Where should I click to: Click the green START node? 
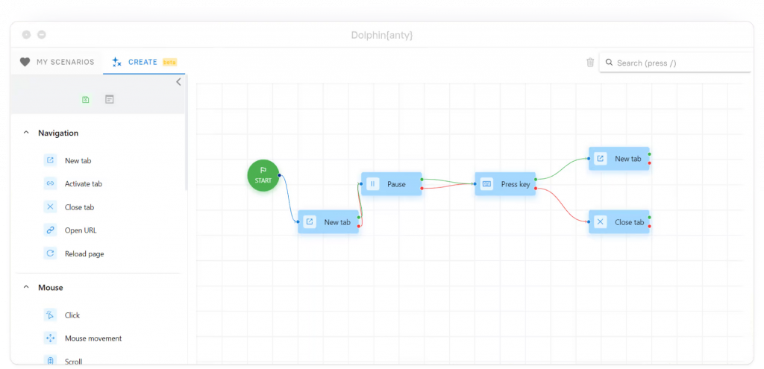(x=263, y=175)
